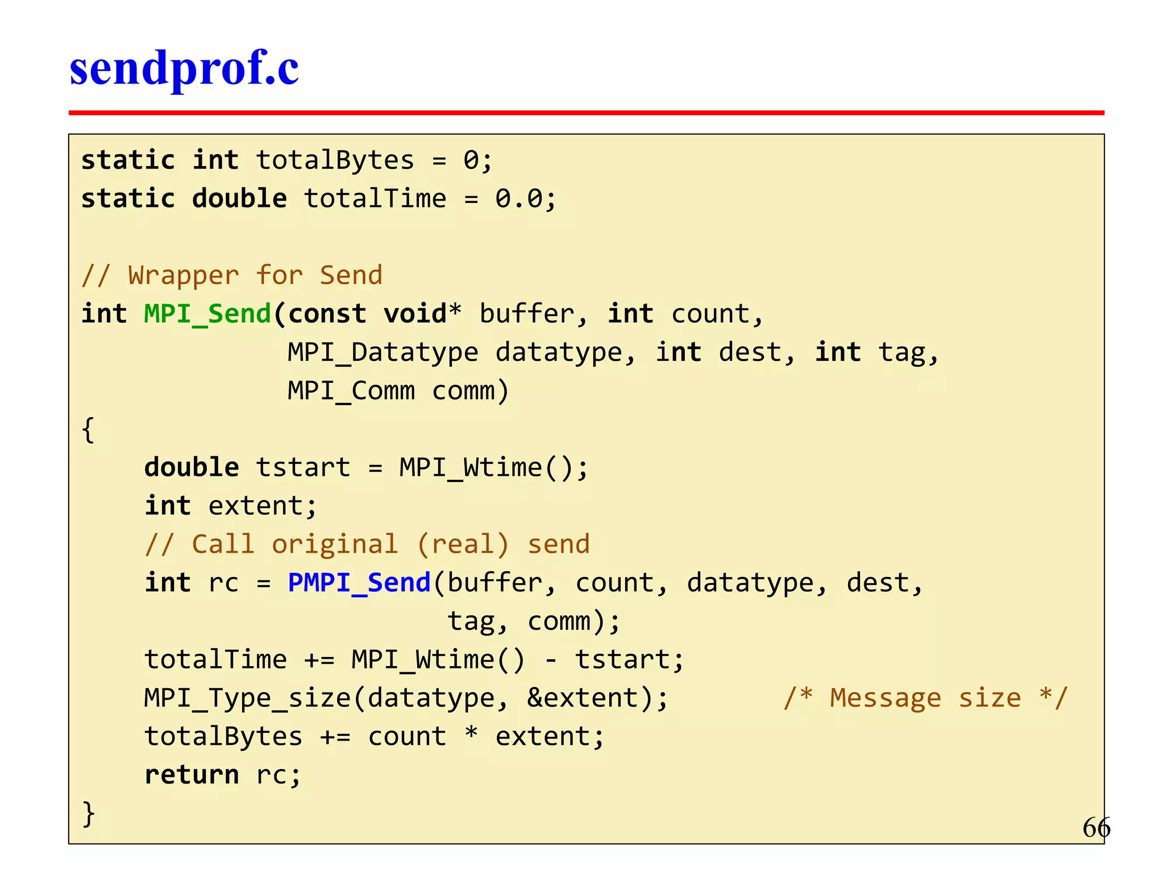Viewport: 1164px width, 873px height.
Task: Click the slide page number 66
Action: (1096, 828)
